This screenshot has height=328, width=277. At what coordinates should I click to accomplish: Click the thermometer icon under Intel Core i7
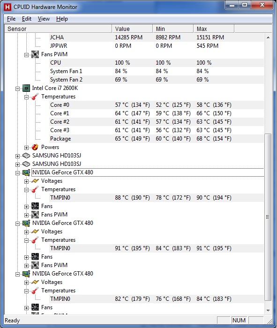(x=35, y=97)
